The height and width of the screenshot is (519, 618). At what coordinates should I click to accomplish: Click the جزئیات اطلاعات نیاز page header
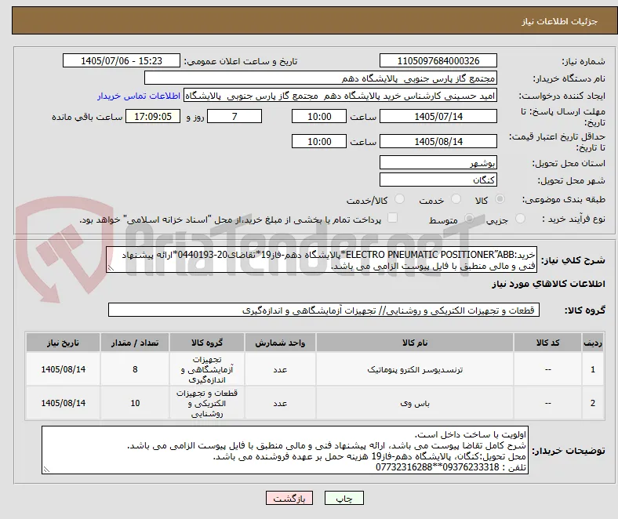click(559, 21)
